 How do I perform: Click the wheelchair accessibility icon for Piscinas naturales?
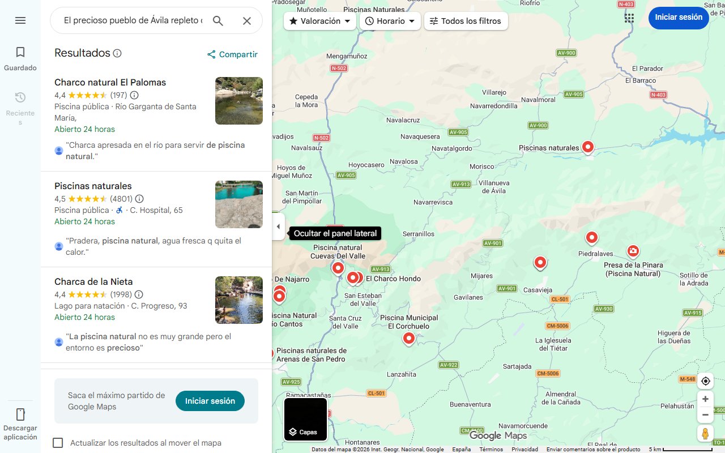click(120, 210)
